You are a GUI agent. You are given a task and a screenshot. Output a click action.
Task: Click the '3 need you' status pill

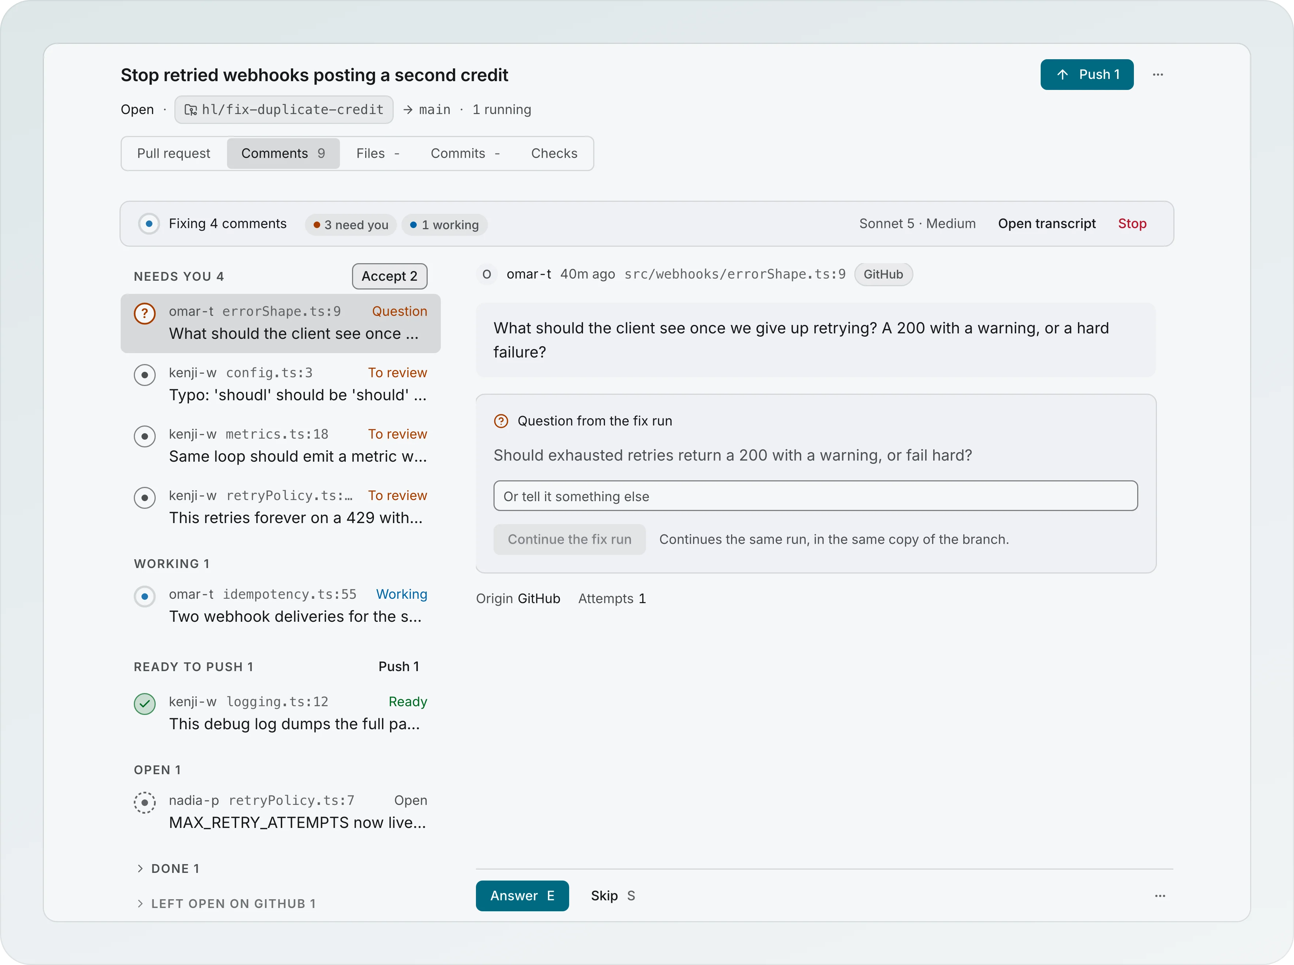click(351, 225)
